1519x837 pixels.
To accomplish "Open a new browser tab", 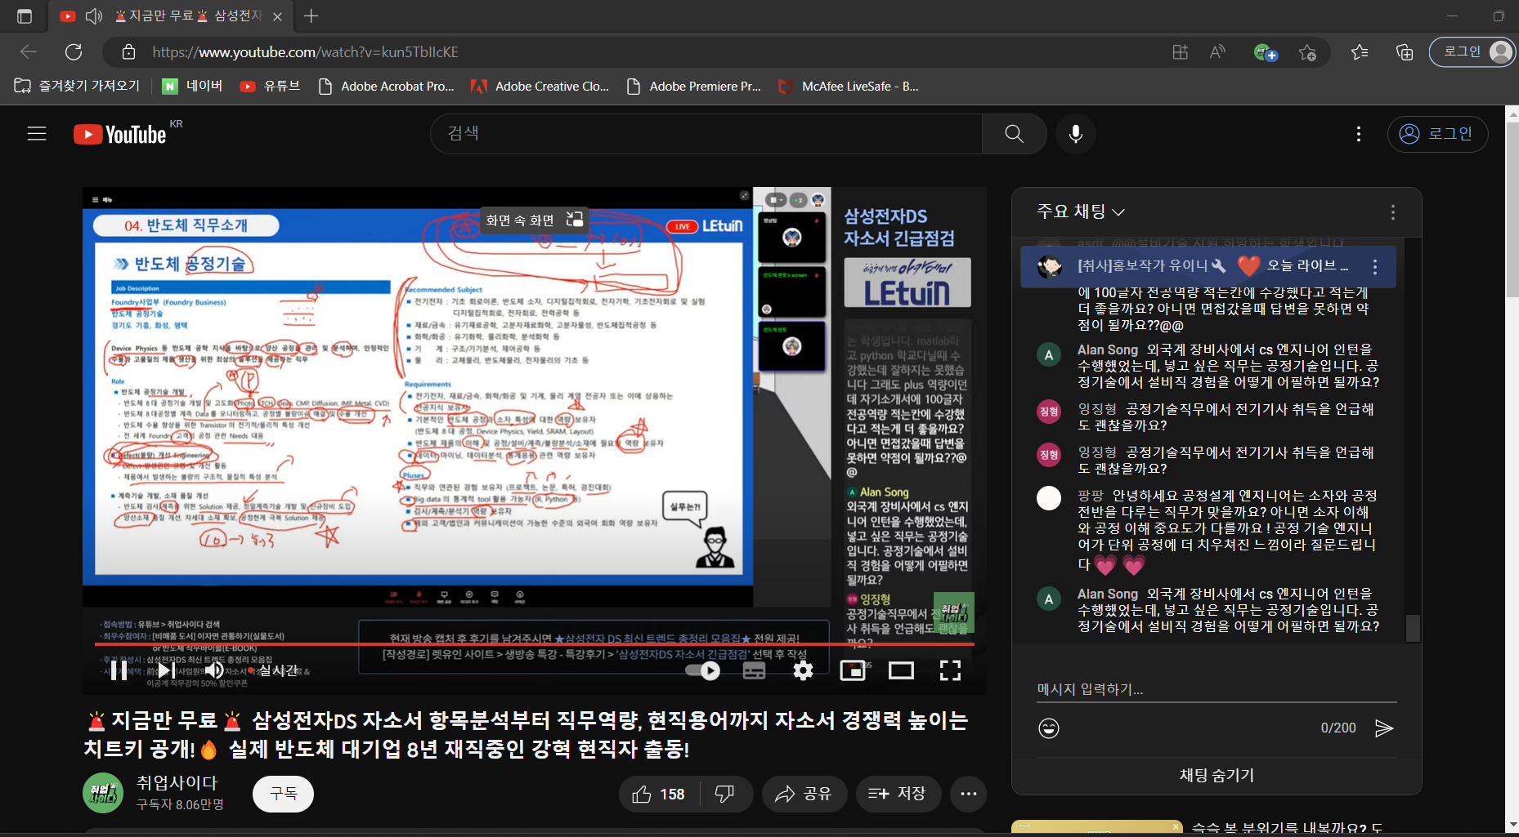I will pyautogui.click(x=311, y=16).
